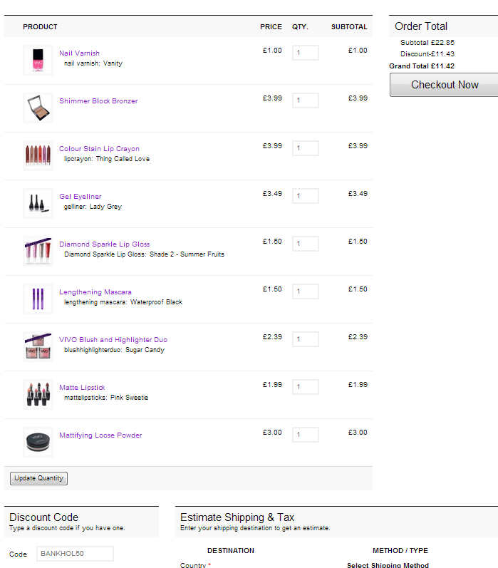This screenshot has height=568, width=498.
Task: Open the Colour Stain Lip Crayon link
Action: [x=99, y=149]
